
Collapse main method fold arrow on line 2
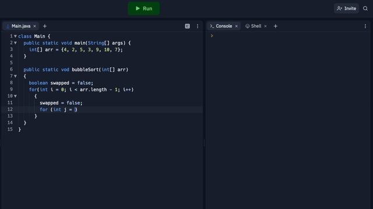click(16, 43)
